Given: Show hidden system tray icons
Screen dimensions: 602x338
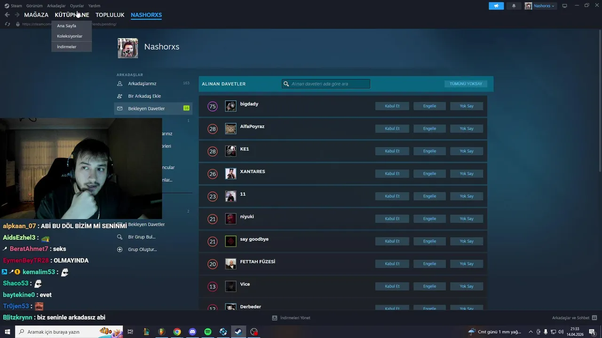Looking at the screenshot, I should pos(531,332).
